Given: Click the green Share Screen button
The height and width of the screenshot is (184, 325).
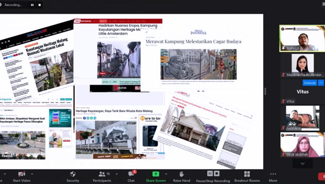Looking at the screenshot, I should 156,177.
